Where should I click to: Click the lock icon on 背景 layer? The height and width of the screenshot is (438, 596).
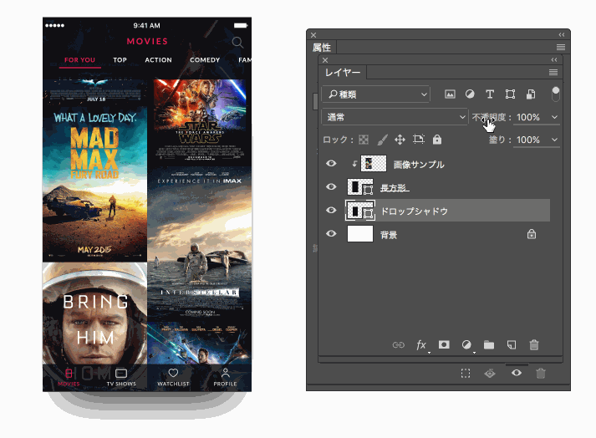pyautogui.click(x=532, y=234)
